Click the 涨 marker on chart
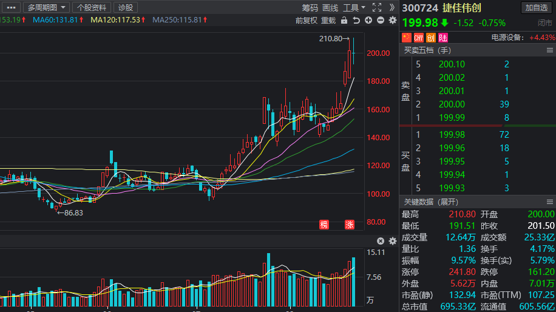The width and height of the screenshot is (556, 312). [x=349, y=225]
